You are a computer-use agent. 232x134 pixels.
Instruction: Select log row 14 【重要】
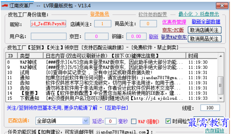coord(112,93)
